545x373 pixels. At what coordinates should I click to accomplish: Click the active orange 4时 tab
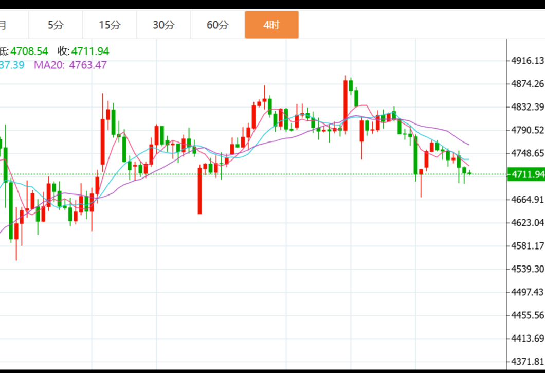[271, 25]
